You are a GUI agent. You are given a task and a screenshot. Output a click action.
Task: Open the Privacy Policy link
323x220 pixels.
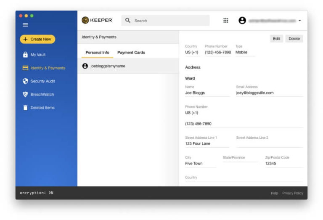pyautogui.click(x=293, y=193)
